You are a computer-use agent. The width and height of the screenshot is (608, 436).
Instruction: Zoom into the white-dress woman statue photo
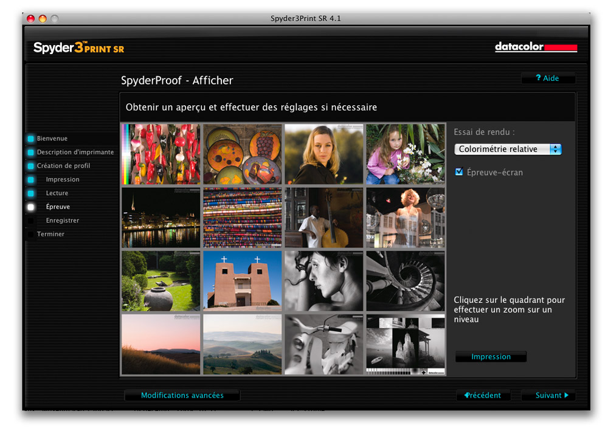point(406,218)
